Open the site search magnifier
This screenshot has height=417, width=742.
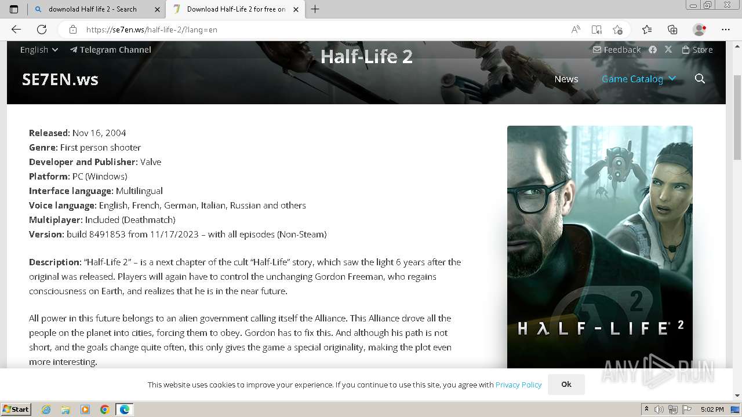pos(700,79)
